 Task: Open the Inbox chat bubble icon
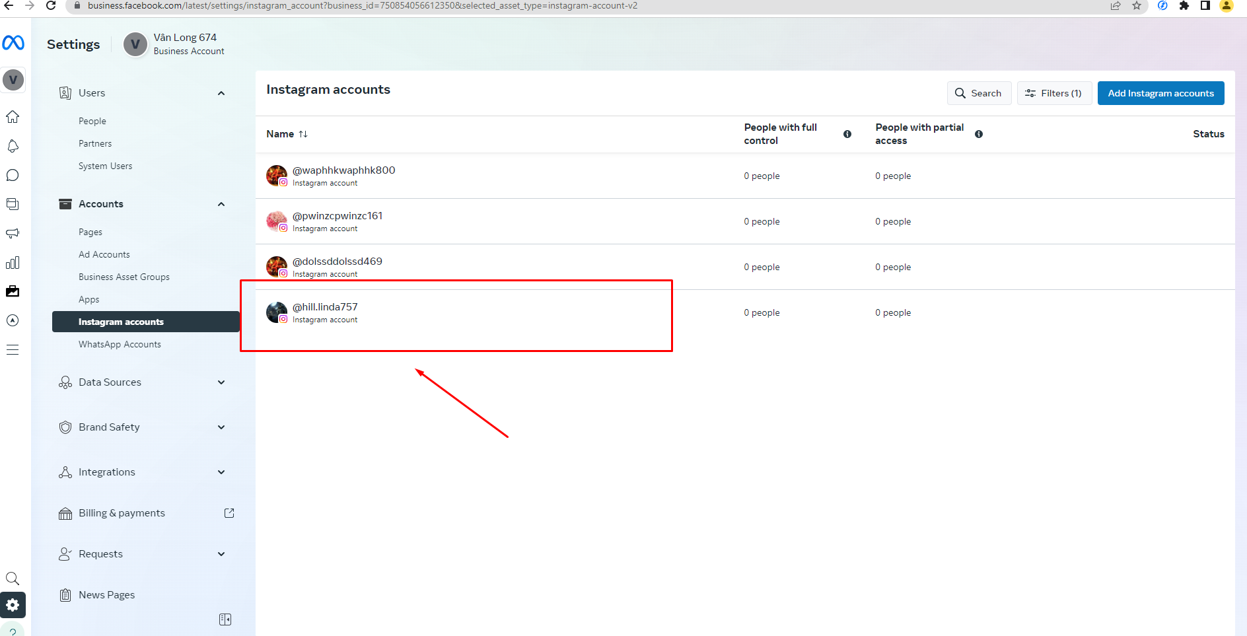(13, 175)
